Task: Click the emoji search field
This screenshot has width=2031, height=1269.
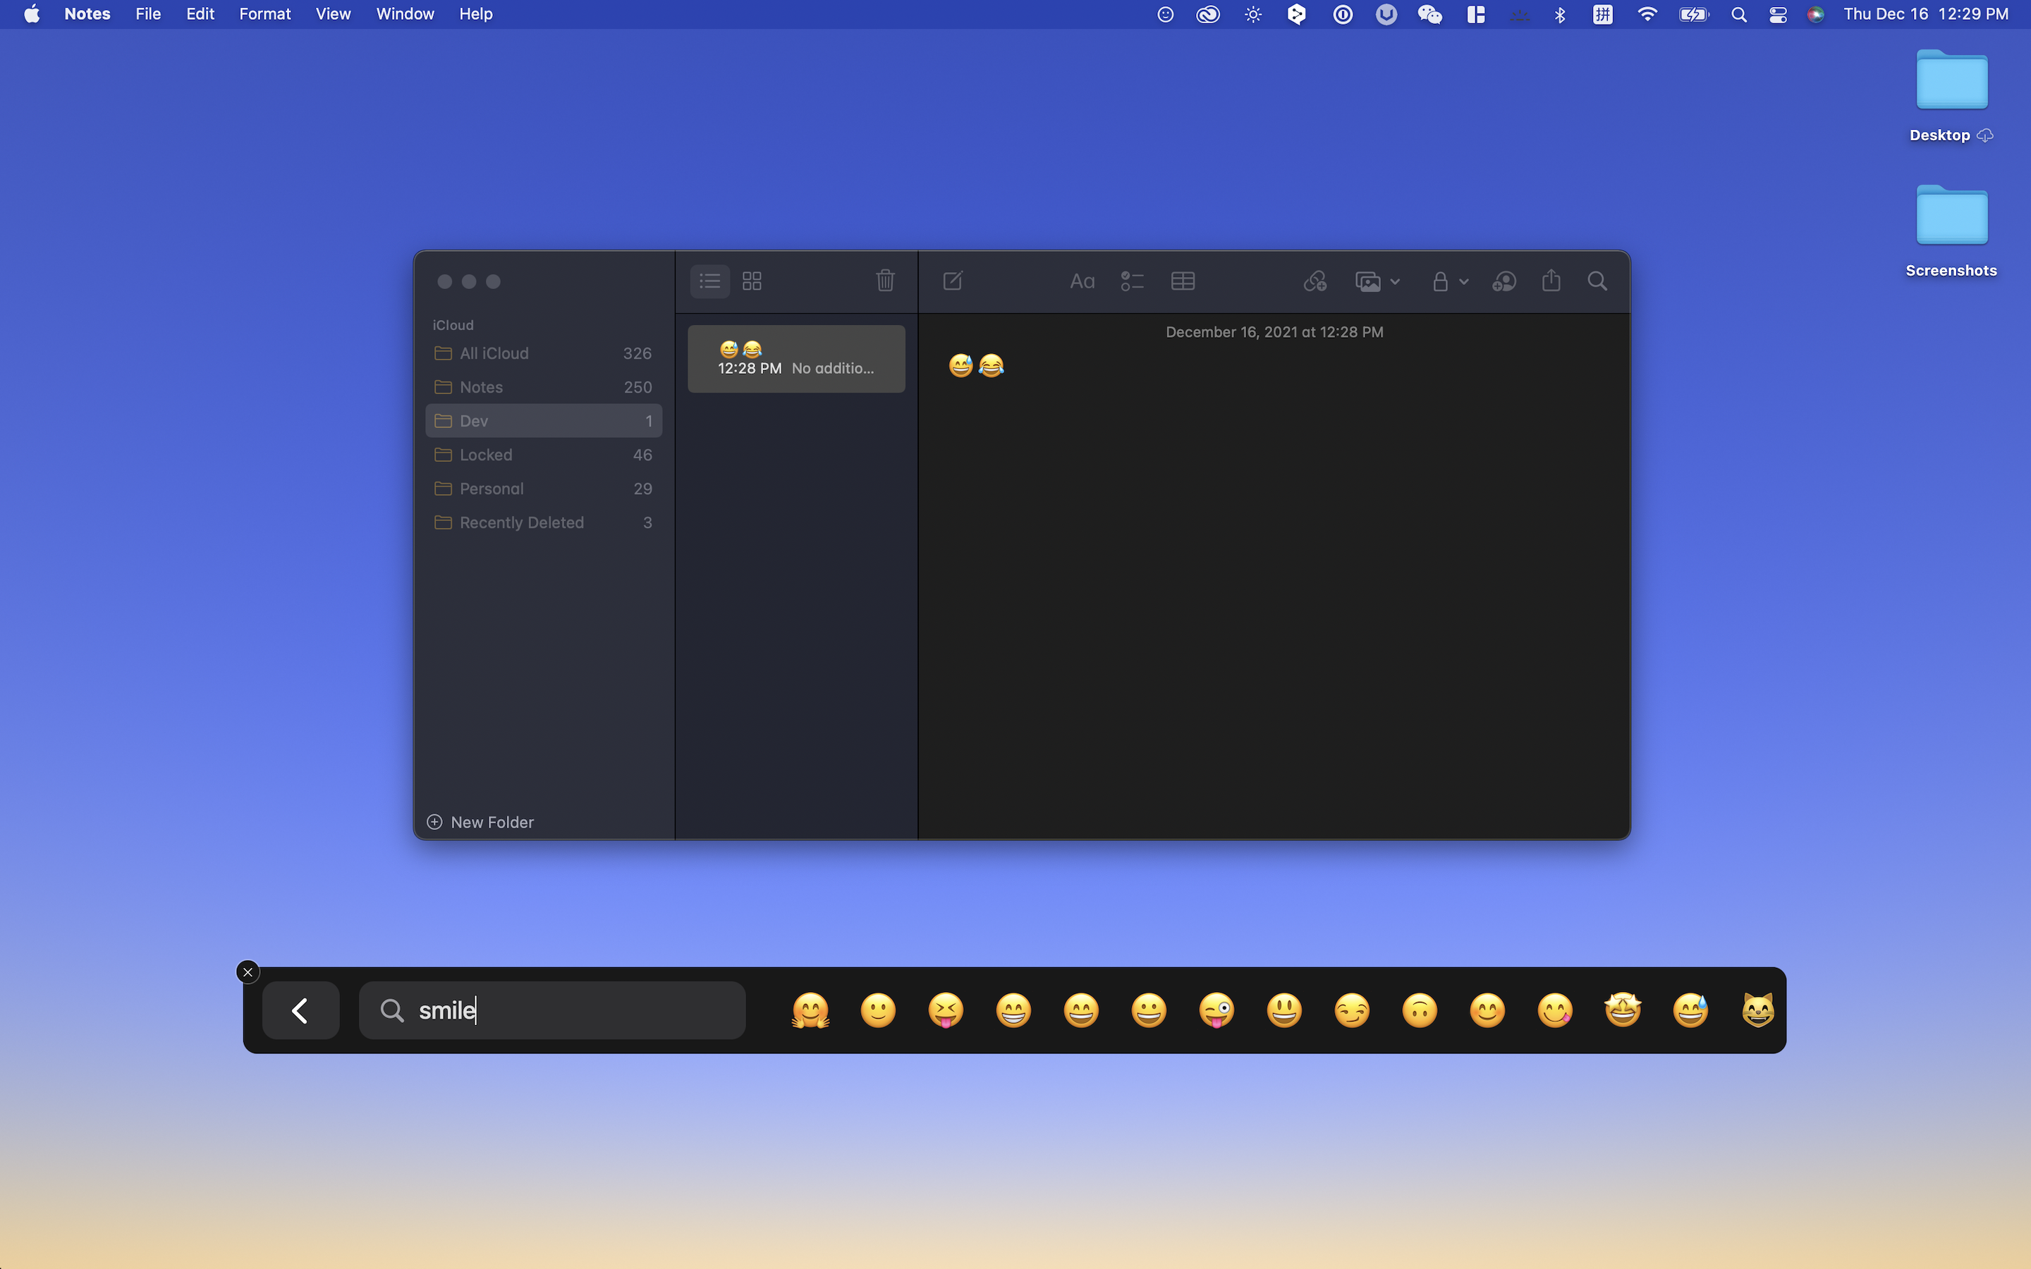Action: (552, 1010)
